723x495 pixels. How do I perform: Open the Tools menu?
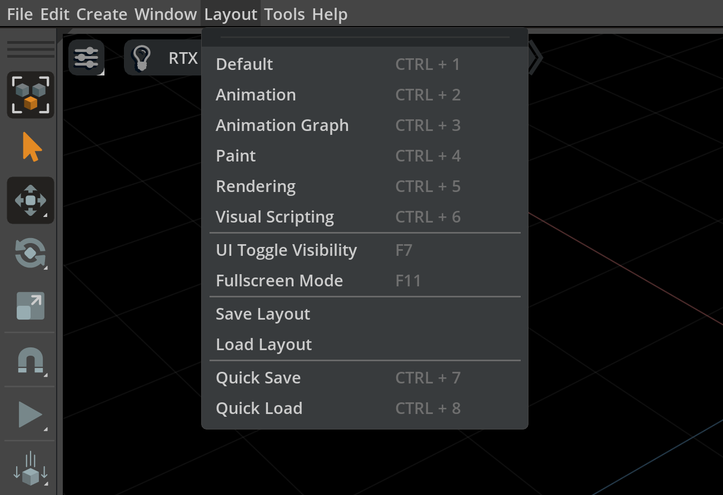tap(285, 14)
